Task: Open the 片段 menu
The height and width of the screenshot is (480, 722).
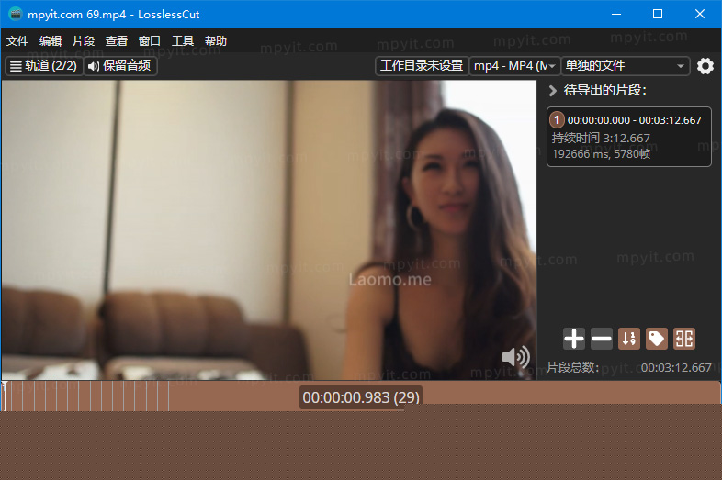Action: (x=84, y=41)
